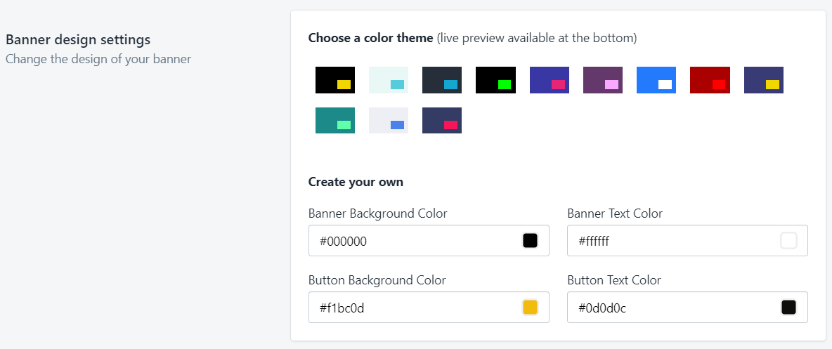
Task: Pick the navy theme with yellow button
Action: click(x=764, y=80)
